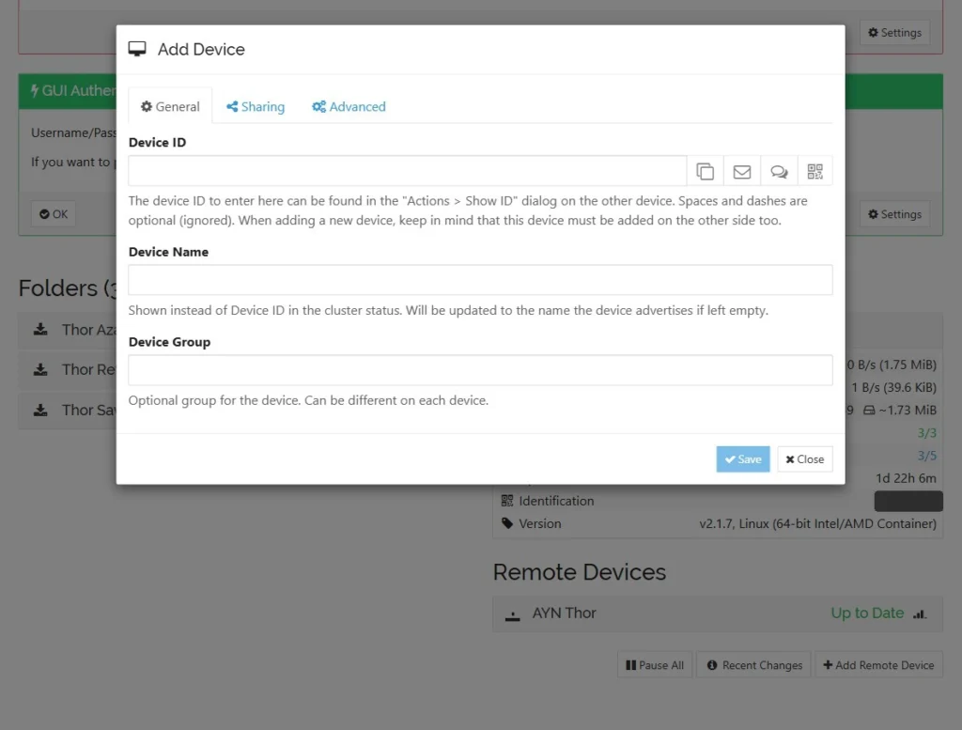Open the Sharing tab
This screenshot has width=962, height=730.
256,106
